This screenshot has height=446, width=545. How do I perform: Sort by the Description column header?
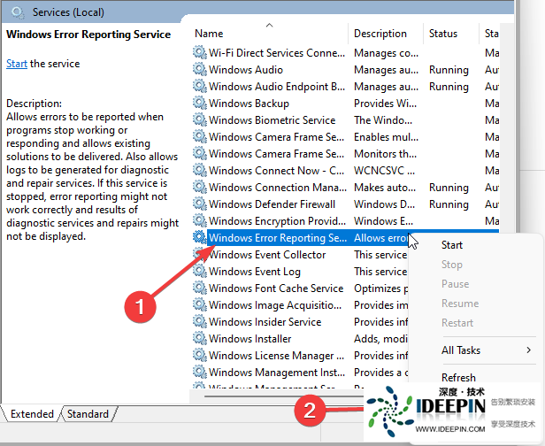tap(380, 34)
